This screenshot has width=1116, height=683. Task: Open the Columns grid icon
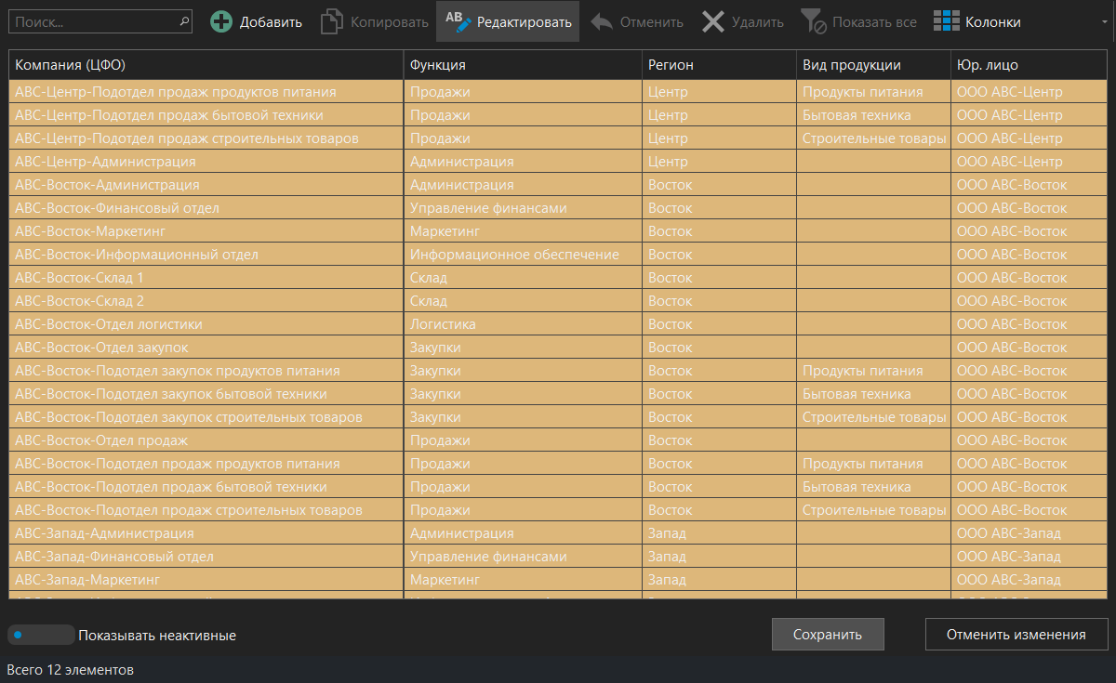947,22
